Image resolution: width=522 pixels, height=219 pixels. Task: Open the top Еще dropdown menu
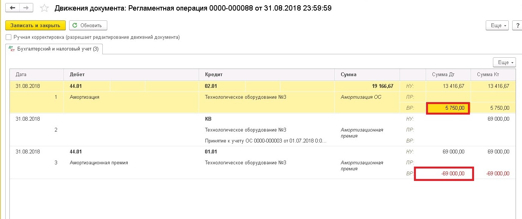[497, 25]
